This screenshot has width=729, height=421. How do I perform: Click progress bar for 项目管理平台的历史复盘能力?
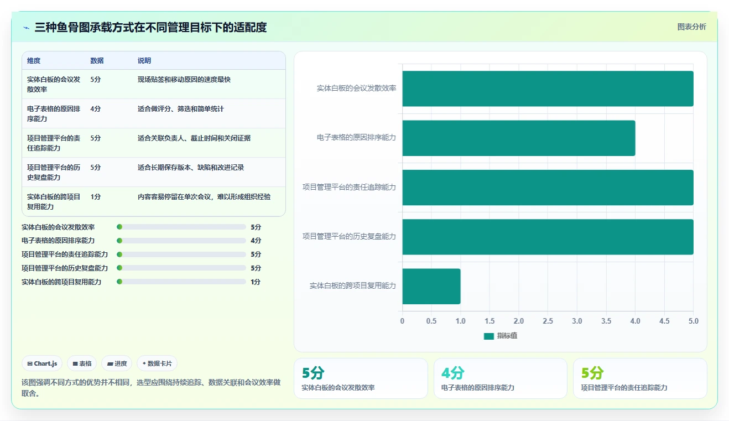tap(181, 268)
